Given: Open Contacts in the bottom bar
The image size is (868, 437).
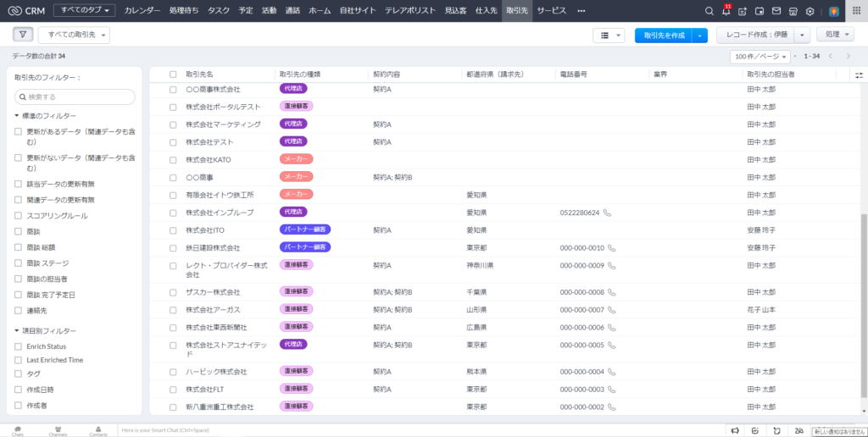Looking at the screenshot, I should (98, 430).
